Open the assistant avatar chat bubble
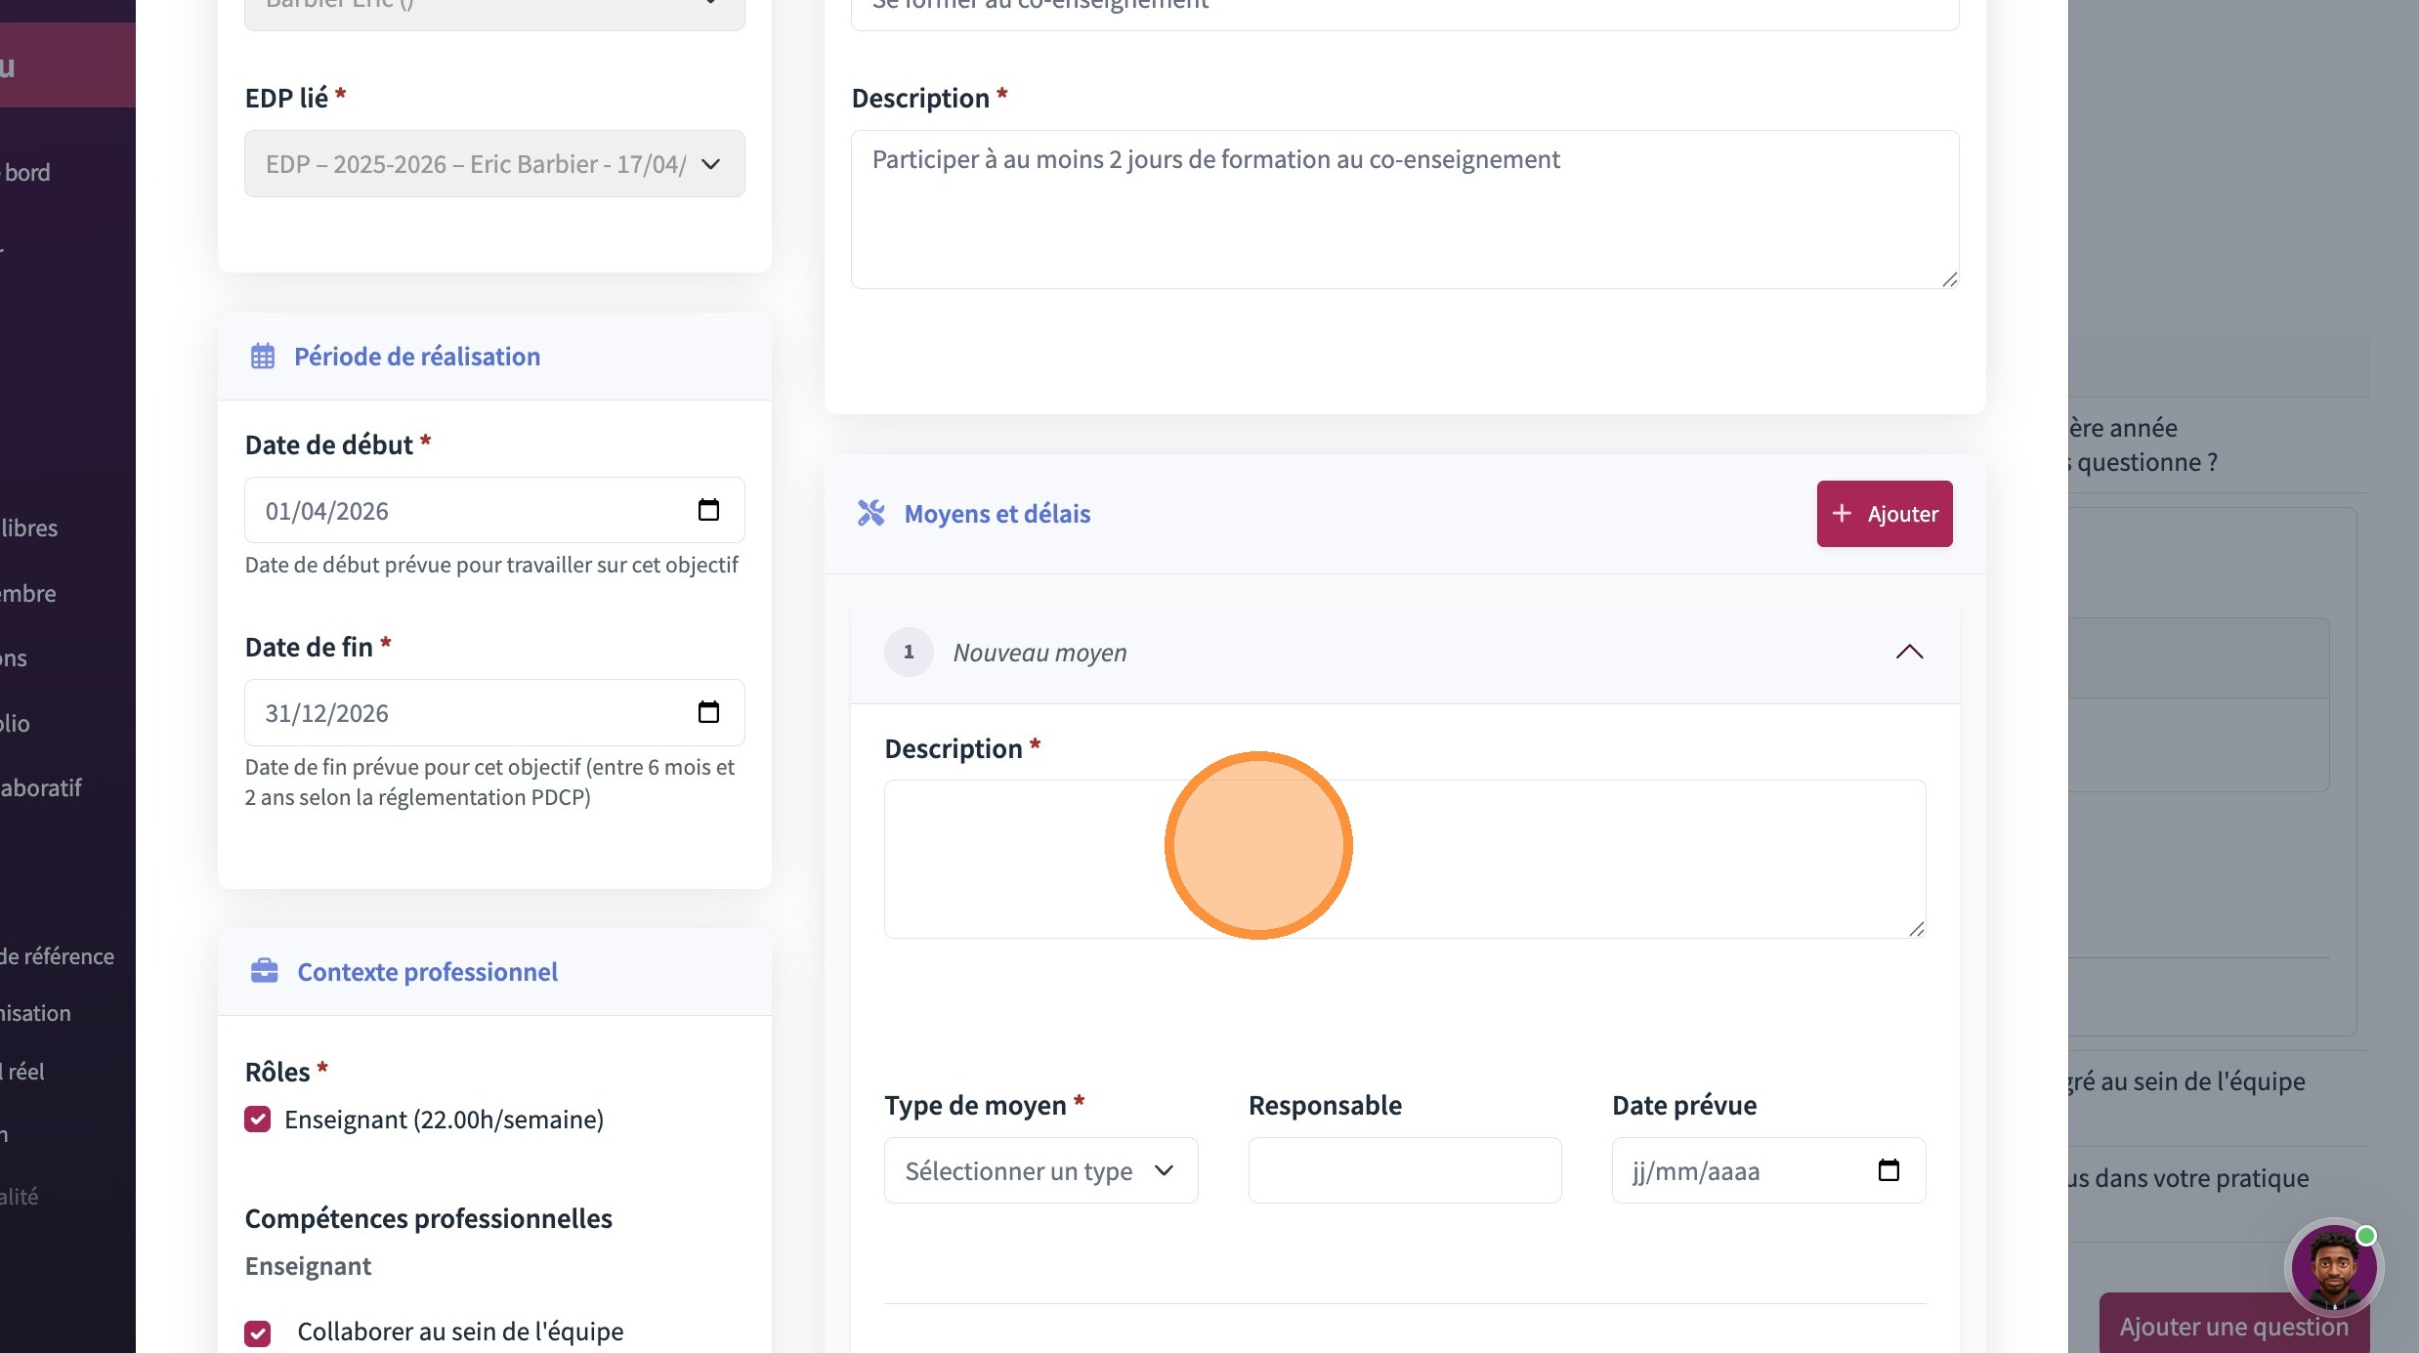2419x1353 pixels. click(2333, 1268)
